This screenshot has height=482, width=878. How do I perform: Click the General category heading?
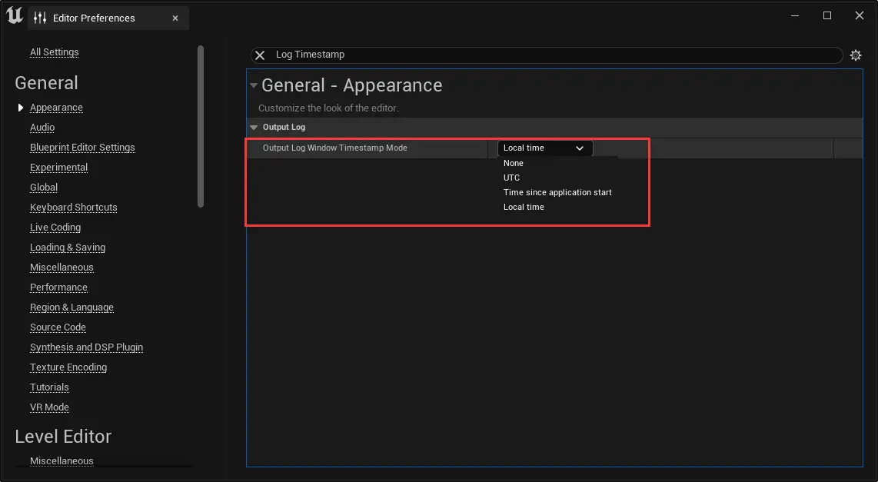[46, 83]
